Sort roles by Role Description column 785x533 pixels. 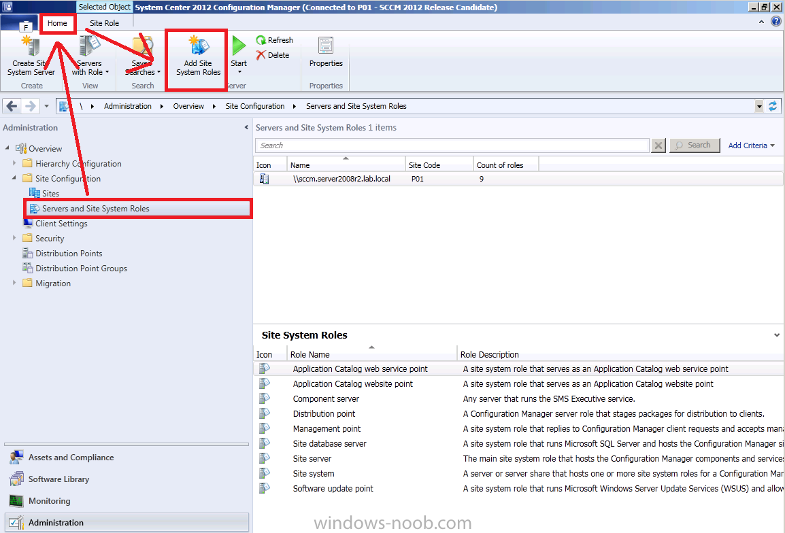click(620, 354)
